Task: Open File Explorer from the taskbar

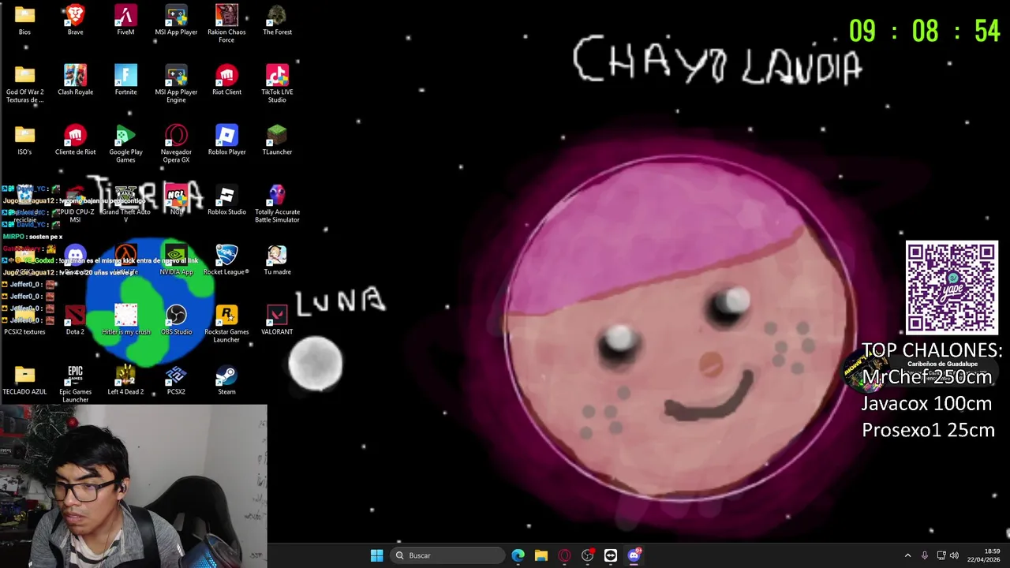Action: (x=541, y=555)
